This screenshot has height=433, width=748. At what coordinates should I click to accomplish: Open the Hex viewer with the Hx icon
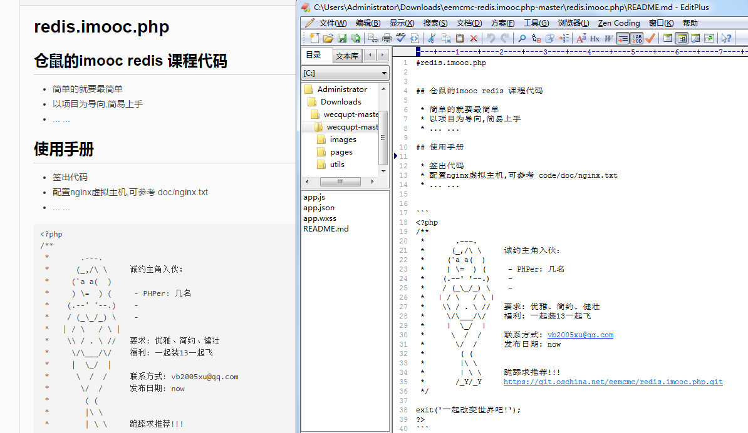[x=595, y=38]
